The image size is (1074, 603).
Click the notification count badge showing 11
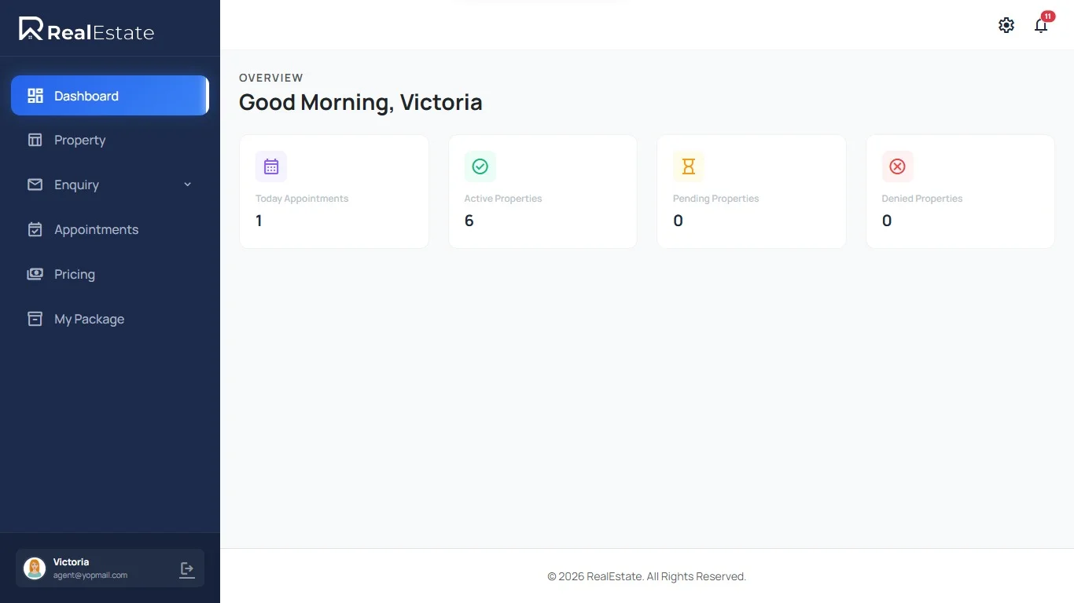pos(1047,15)
